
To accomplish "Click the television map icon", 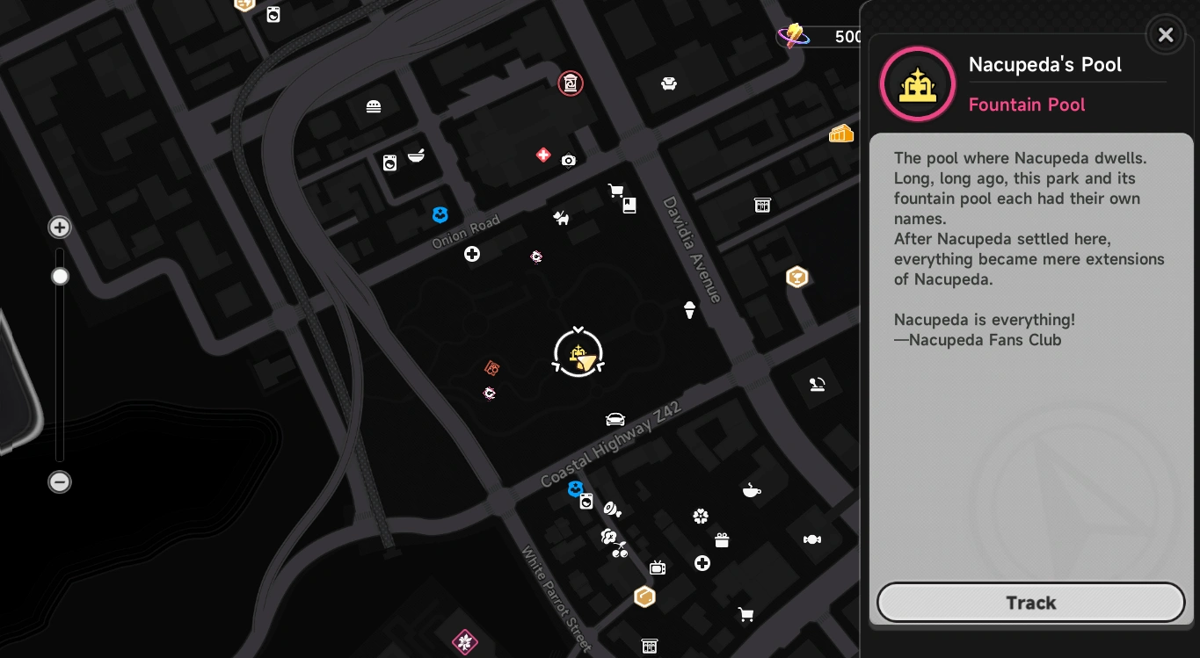I will tap(657, 568).
